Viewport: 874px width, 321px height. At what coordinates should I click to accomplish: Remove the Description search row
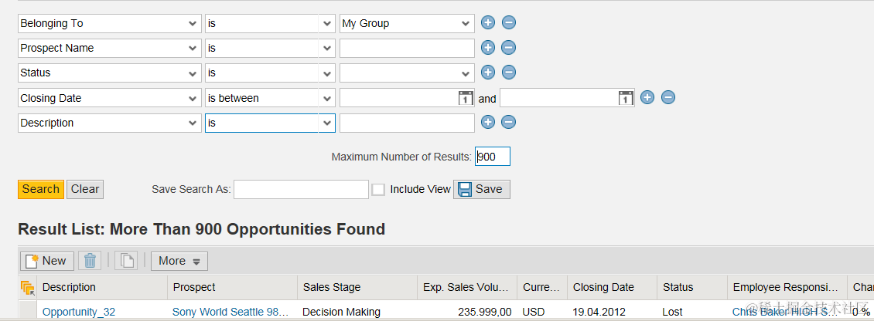click(x=508, y=123)
